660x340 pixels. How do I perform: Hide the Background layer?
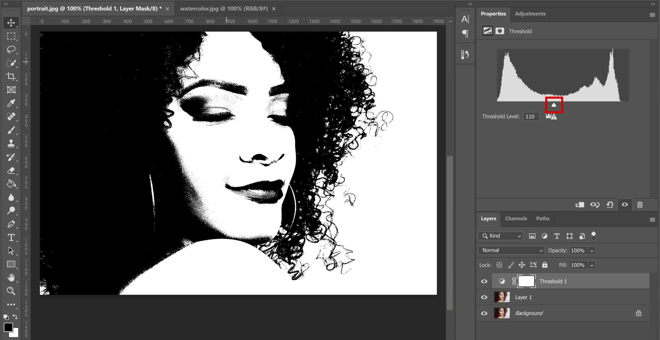[484, 313]
